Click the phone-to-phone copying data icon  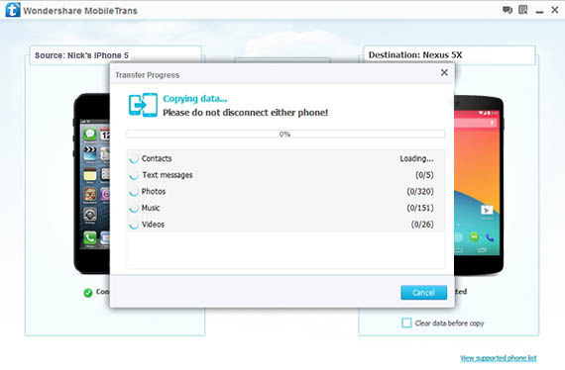[x=143, y=105]
